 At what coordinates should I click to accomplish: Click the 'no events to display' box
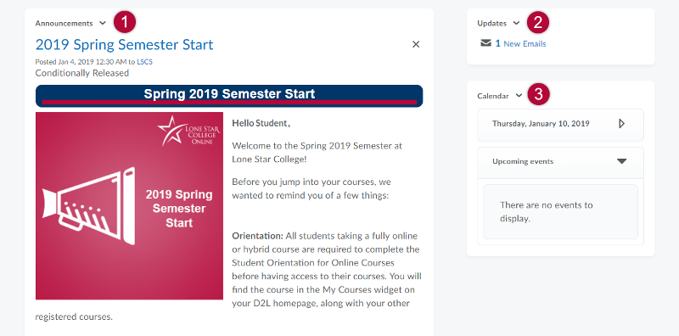coord(560,212)
